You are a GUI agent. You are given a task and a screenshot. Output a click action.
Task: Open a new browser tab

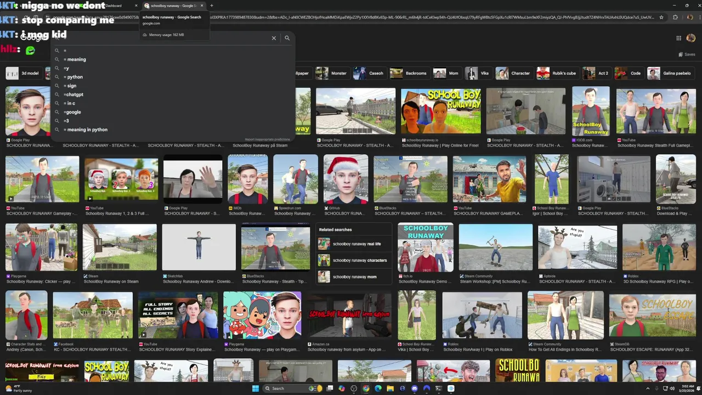(x=212, y=5)
